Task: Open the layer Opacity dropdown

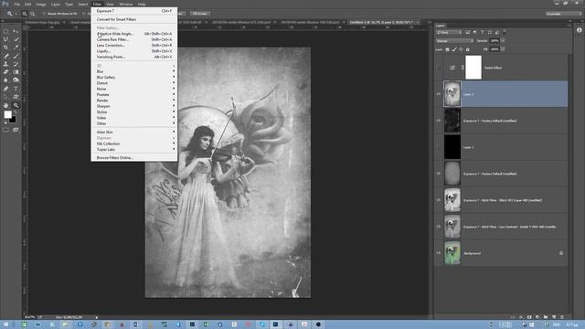Action: coord(503,40)
